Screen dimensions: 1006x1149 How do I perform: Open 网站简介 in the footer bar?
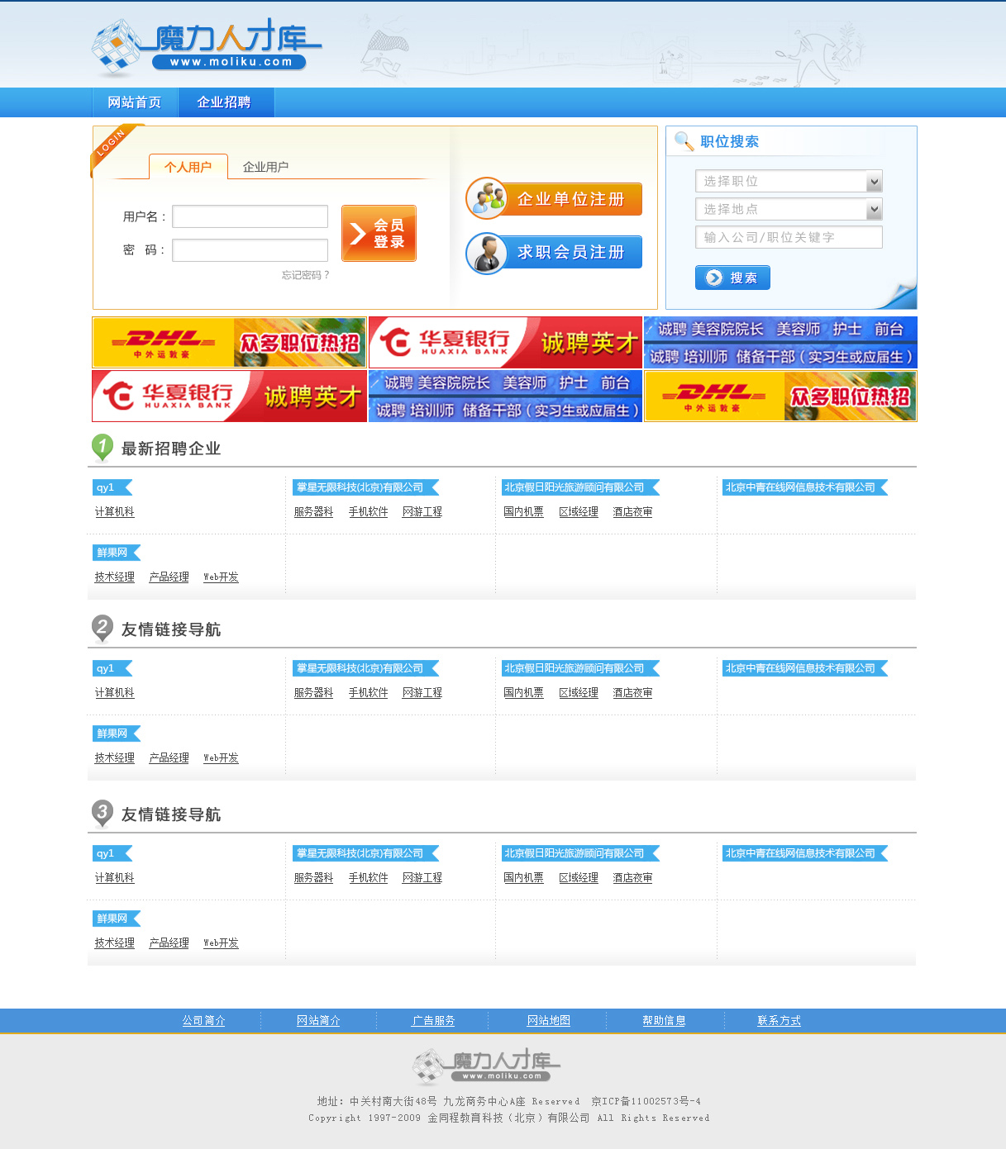(x=319, y=1021)
